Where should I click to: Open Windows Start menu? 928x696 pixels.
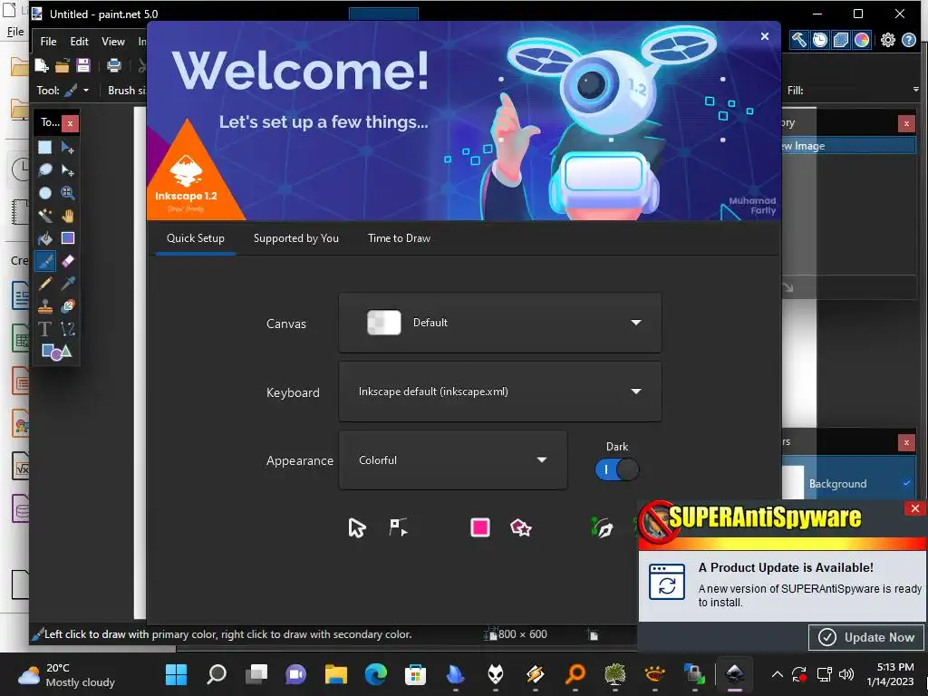(x=177, y=673)
